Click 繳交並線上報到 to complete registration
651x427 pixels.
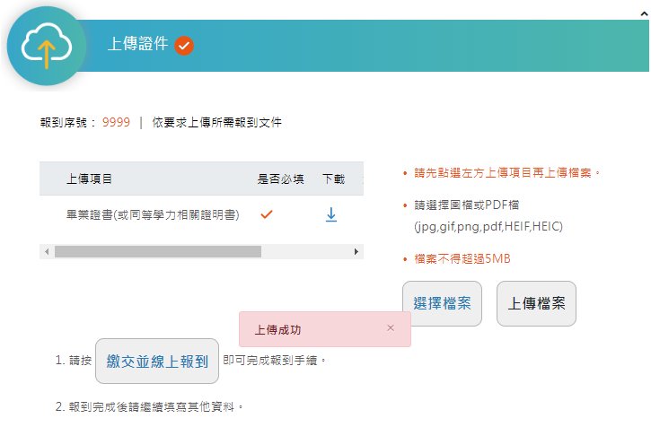pyautogui.click(x=157, y=362)
